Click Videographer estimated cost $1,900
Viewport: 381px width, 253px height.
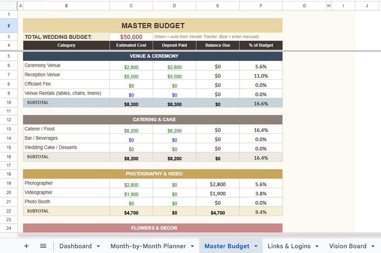pyautogui.click(x=131, y=193)
